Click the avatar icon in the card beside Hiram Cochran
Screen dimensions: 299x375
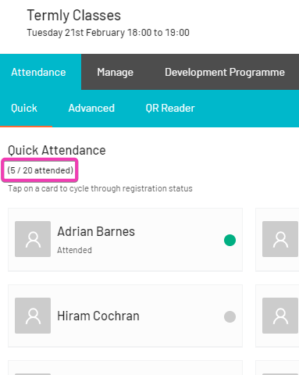pyautogui.click(x=280, y=316)
